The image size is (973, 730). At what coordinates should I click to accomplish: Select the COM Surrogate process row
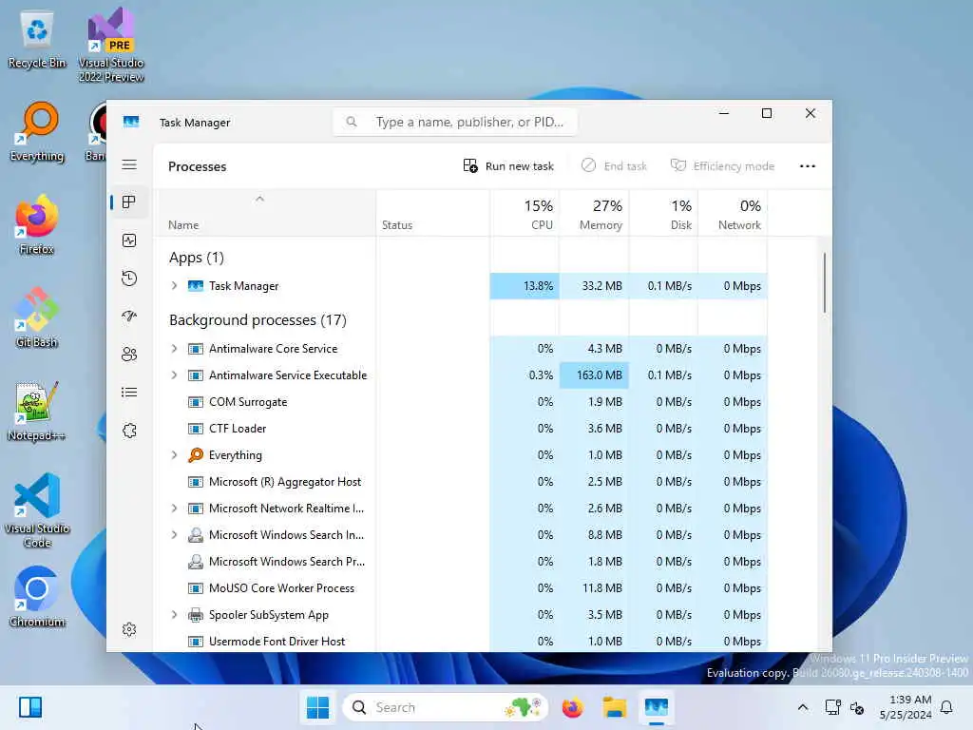click(461, 402)
